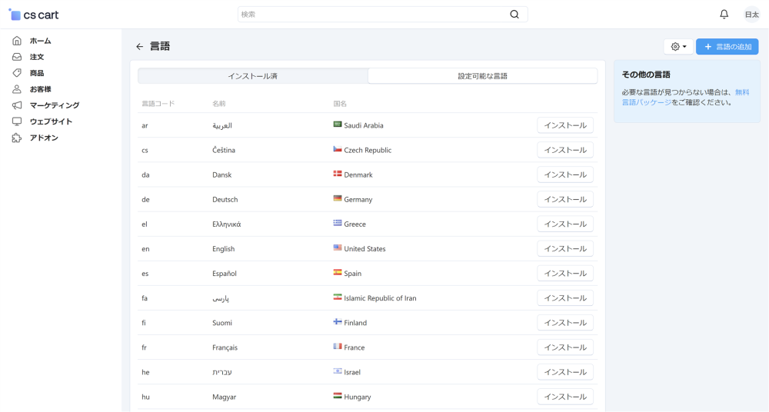Install the Français language
The image size is (769, 412).
564,347
